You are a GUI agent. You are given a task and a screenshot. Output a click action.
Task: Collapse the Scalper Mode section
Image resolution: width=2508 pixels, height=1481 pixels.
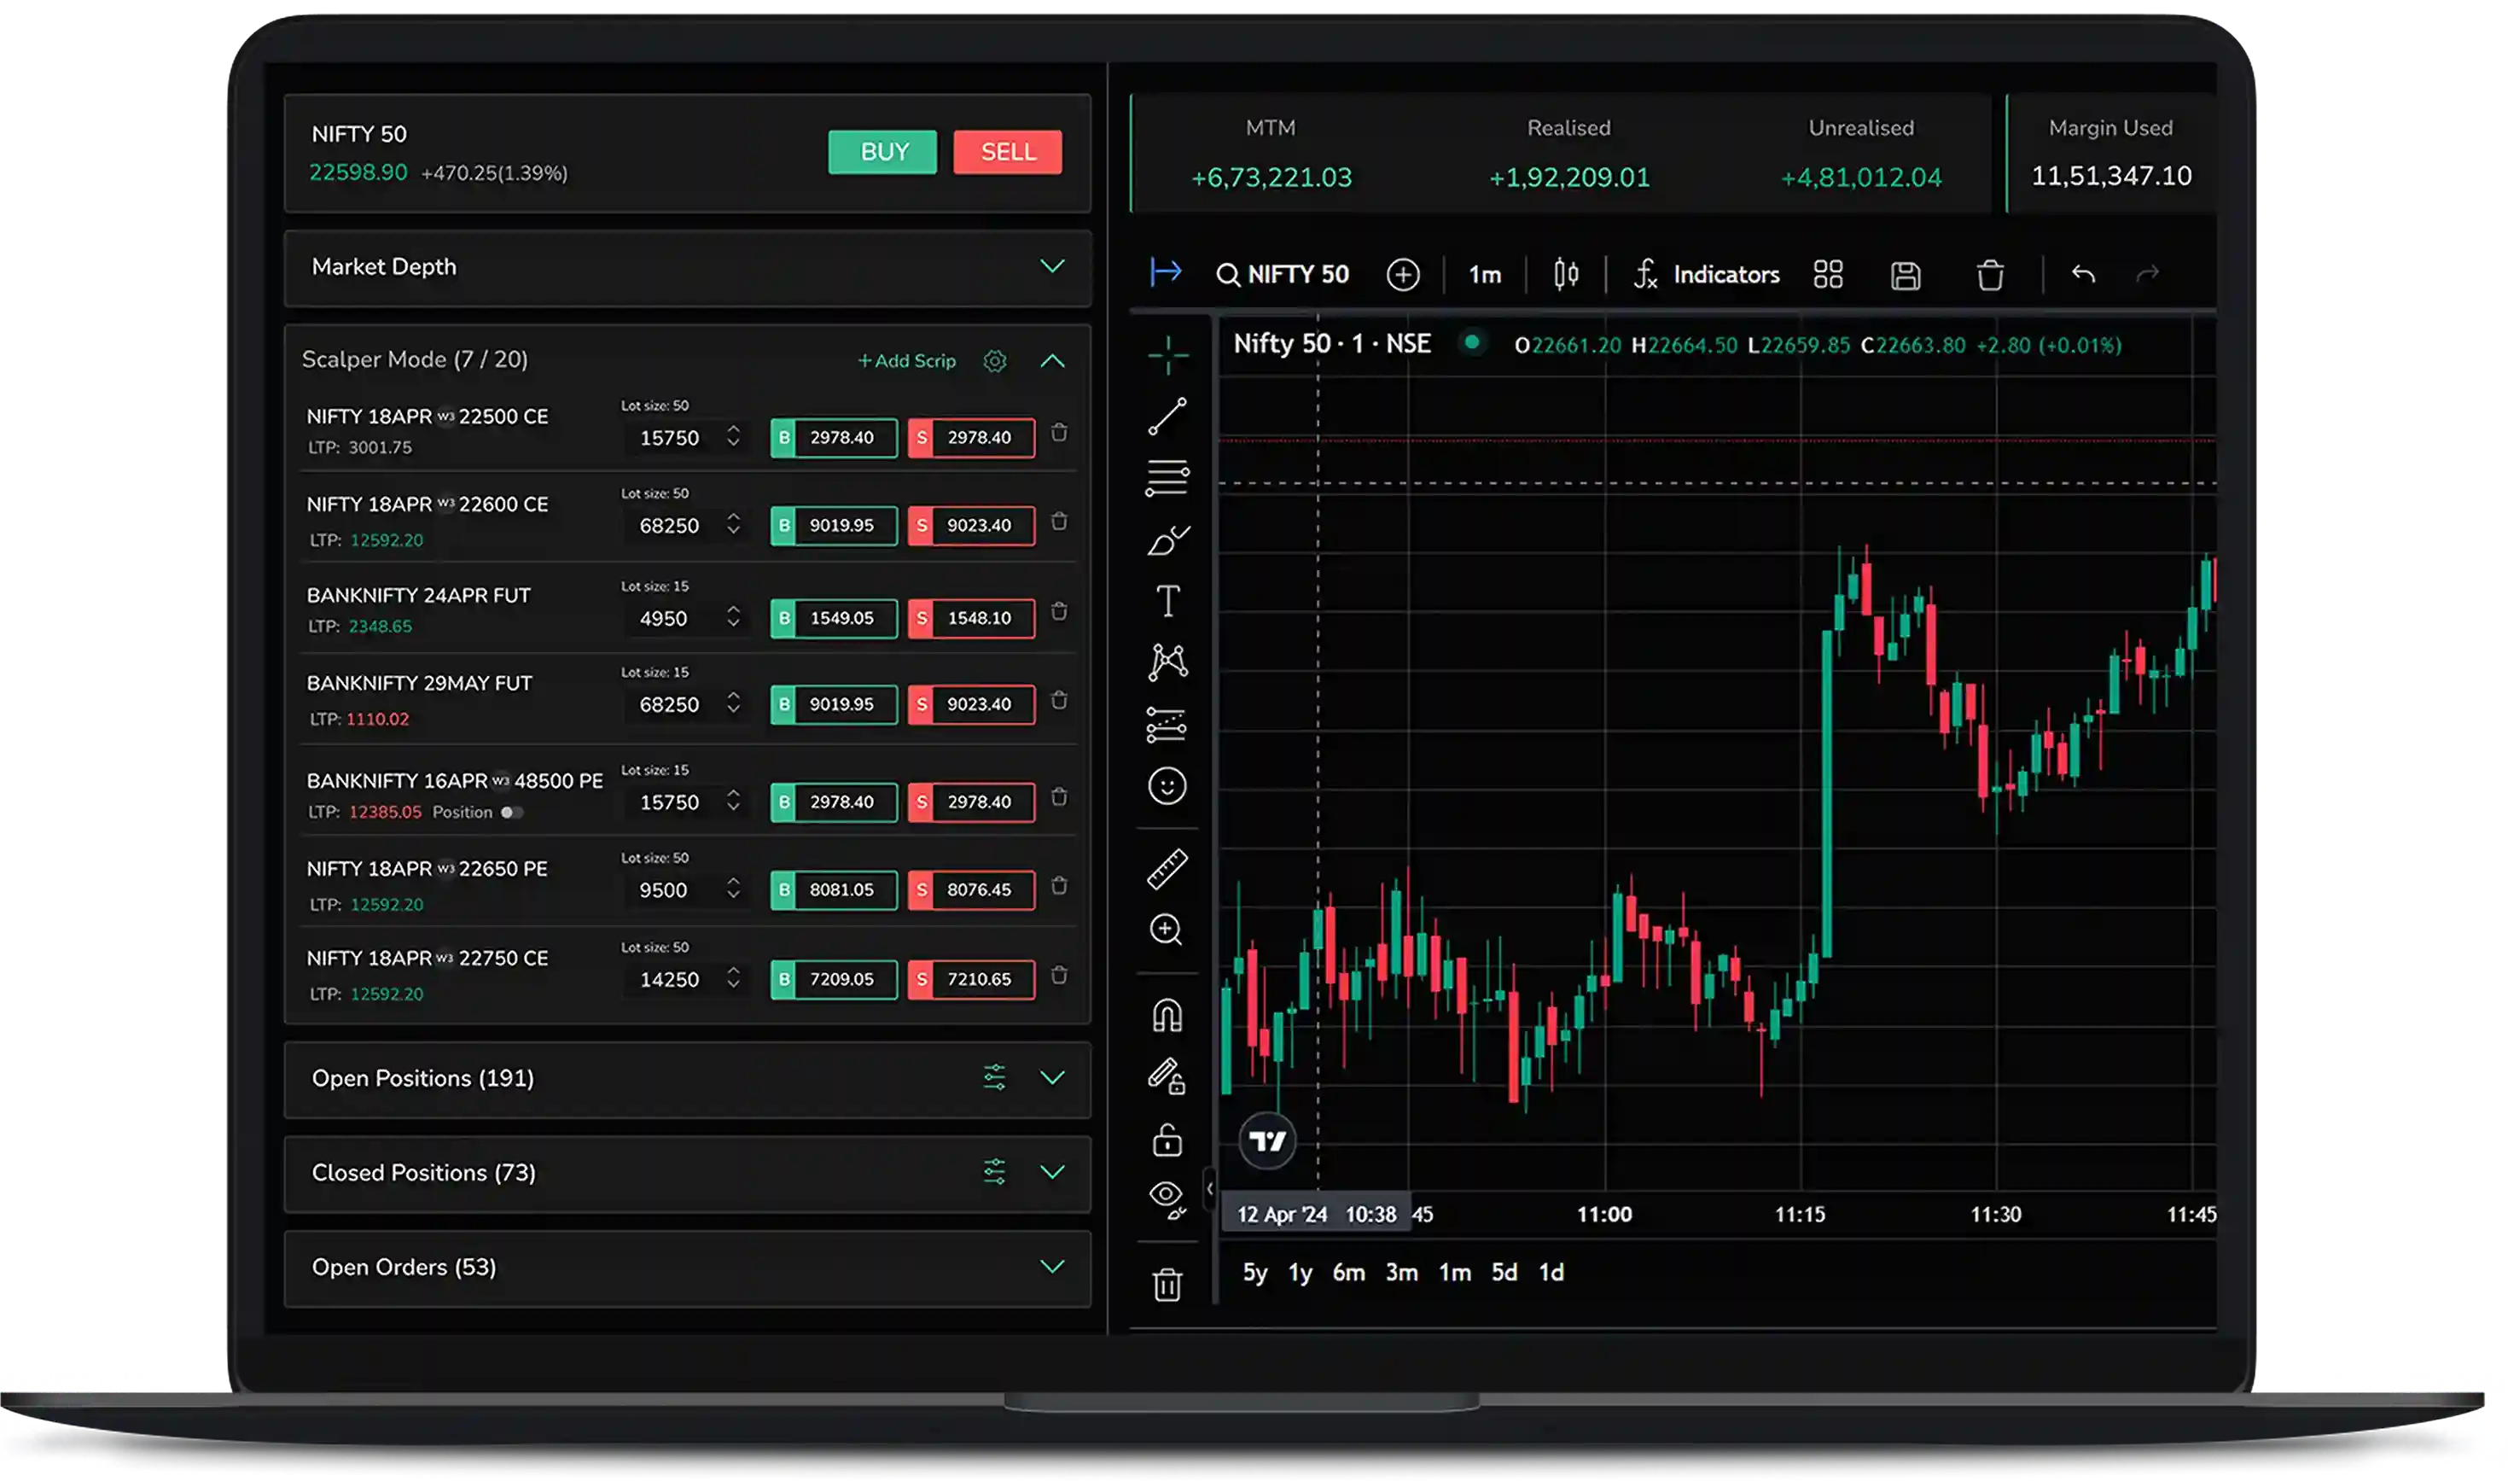point(1052,361)
